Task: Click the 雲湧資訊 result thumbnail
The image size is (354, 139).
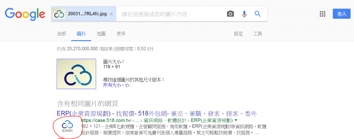Action: click(x=68, y=126)
